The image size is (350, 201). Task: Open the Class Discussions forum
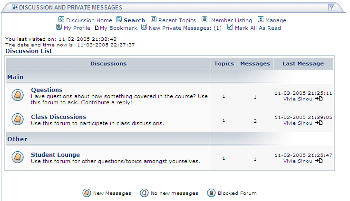[x=58, y=117]
